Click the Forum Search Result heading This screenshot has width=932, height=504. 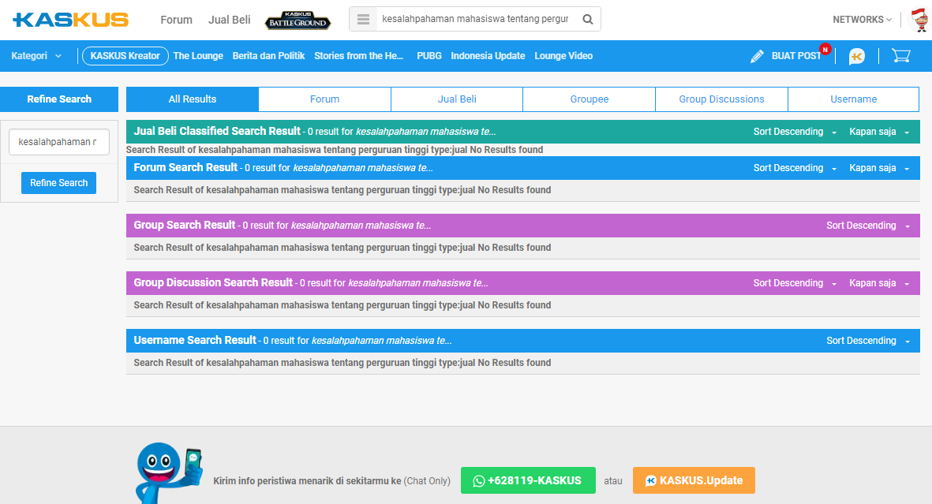pyautogui.click(x=185, y=167)
